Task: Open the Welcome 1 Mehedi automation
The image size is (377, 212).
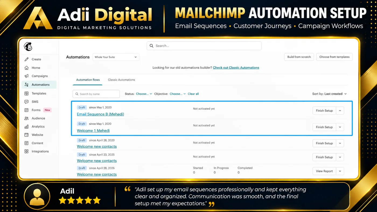Action: click(93, 131)
